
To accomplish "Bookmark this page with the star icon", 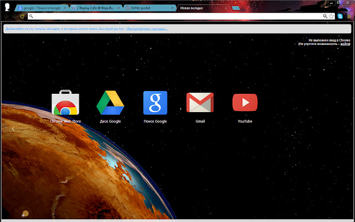I will click(332, 16).
